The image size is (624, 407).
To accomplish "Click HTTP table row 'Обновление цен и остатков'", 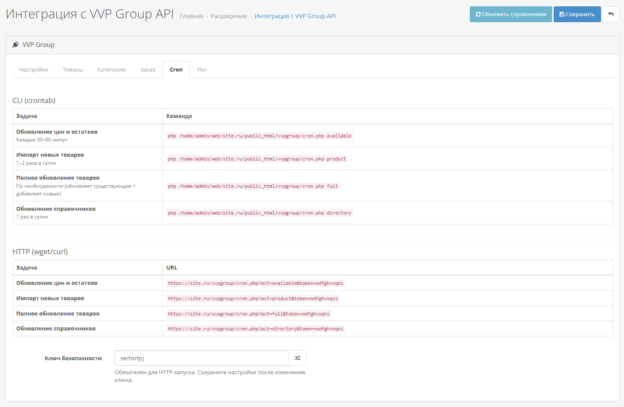I will [x=312, y=283].
